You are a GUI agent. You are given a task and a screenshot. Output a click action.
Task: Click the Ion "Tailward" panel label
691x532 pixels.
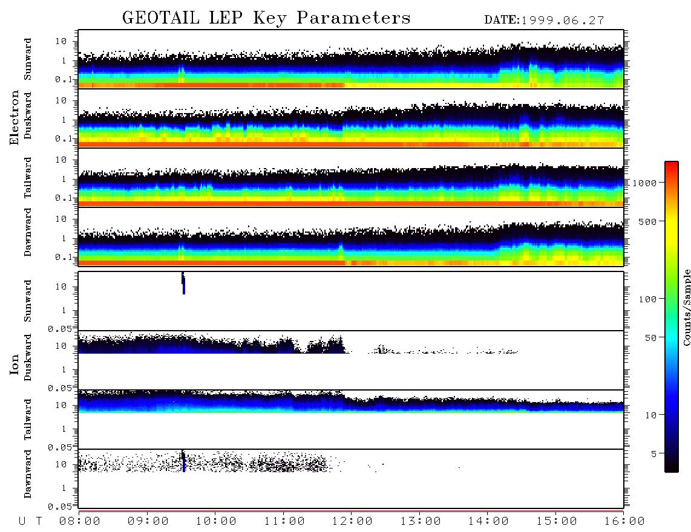[x=28, y=420]
